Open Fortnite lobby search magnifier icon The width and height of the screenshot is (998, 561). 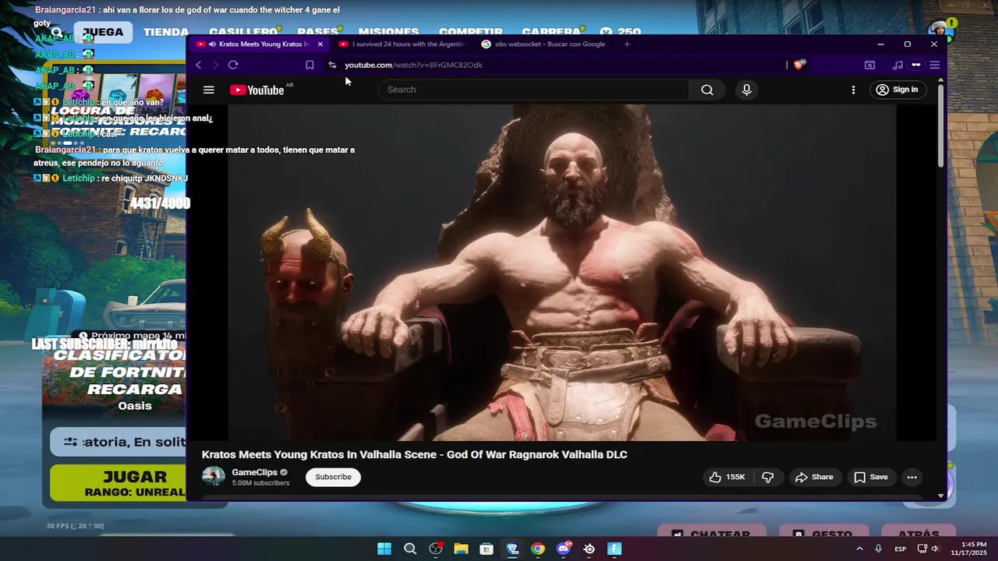(x=57, y=32)
